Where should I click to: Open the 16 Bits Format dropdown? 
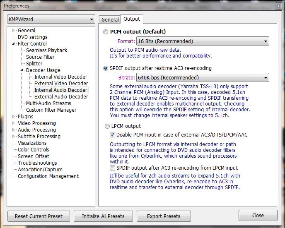pos(202,41)
